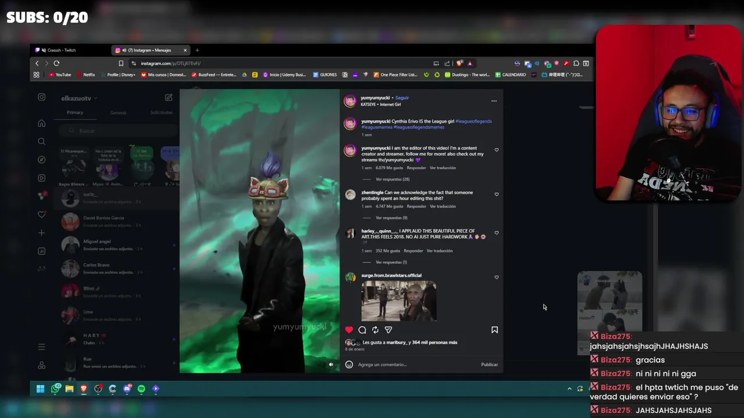Open the zhentingle profile picture
This screenshot has height=418, width=744.
pyautogui.click(x=350, y=195)
